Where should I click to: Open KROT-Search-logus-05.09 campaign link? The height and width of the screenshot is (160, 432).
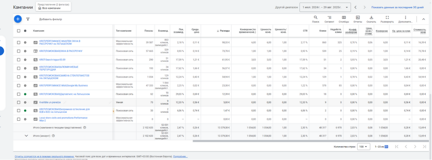pyautogui.click(x=52, y=60)
